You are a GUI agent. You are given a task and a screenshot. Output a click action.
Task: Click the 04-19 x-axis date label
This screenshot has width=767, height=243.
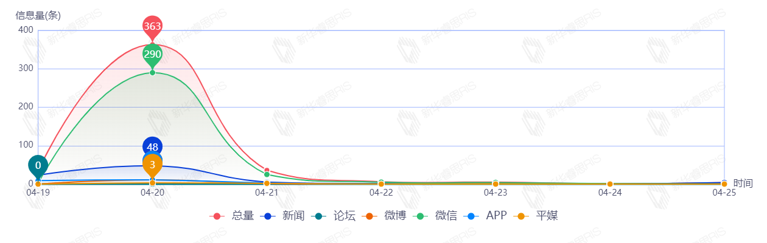[x=38, y=193]
